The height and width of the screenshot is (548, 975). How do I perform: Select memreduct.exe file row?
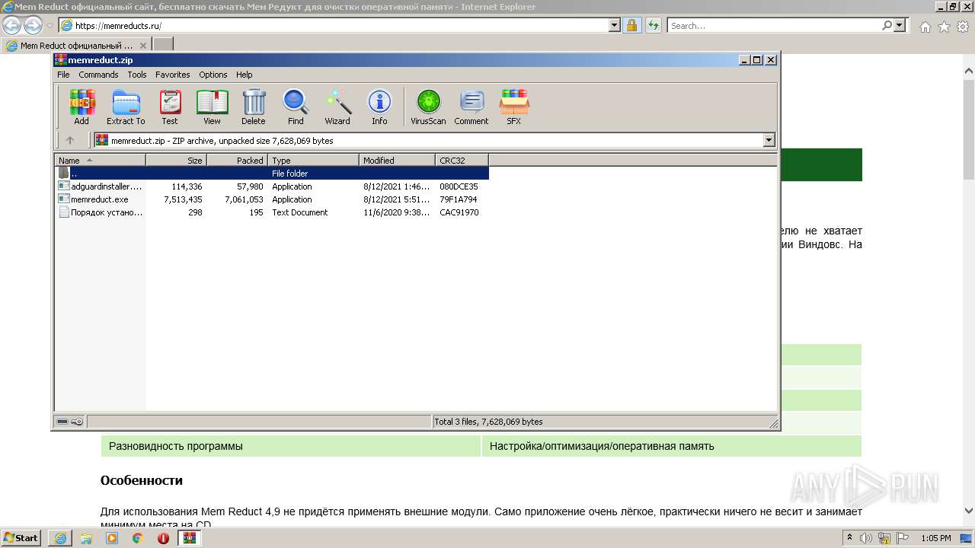[272, 199]
